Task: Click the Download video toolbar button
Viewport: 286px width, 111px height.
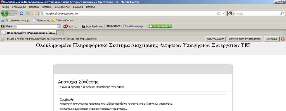Action: tap(93, 26)
